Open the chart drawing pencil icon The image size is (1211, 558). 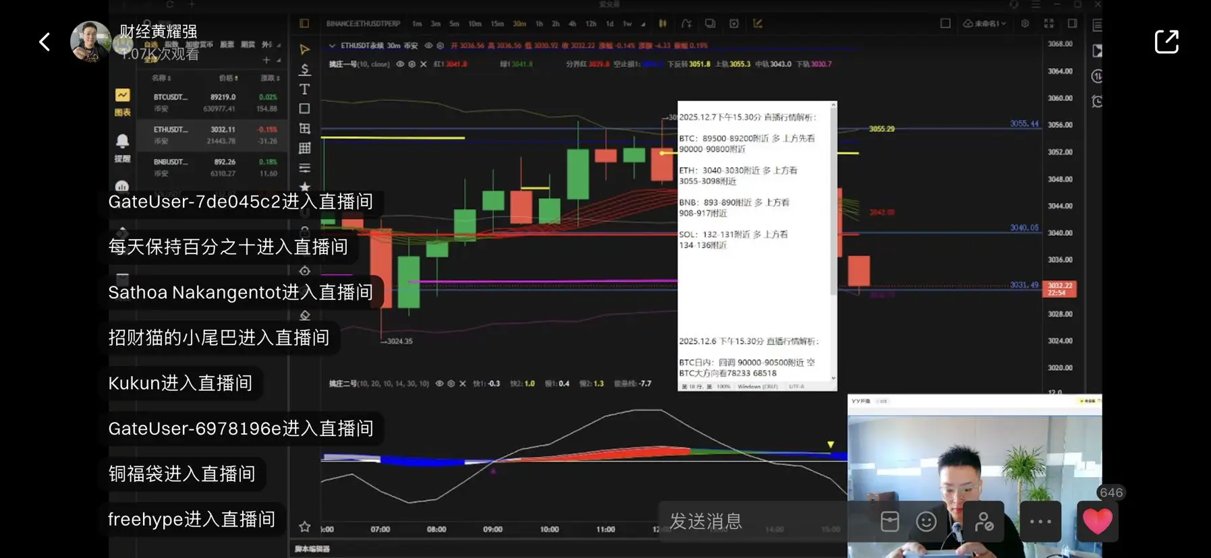(x=758, y=24)
